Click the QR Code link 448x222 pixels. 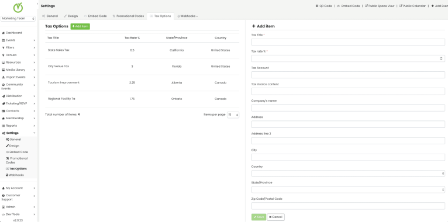point(323,6)
